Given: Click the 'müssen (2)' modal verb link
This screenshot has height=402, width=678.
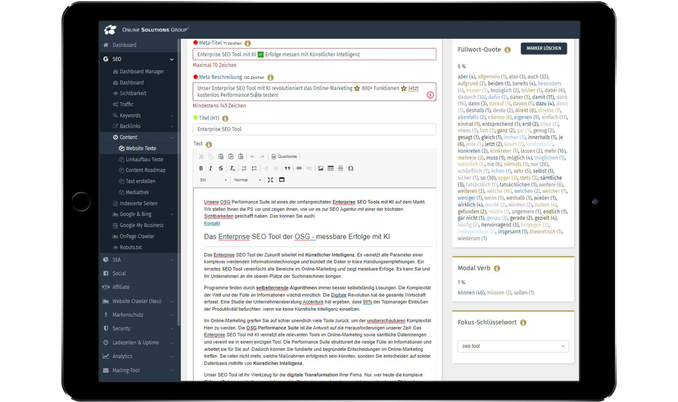Looking at the screenshot, I should [499, 293].
